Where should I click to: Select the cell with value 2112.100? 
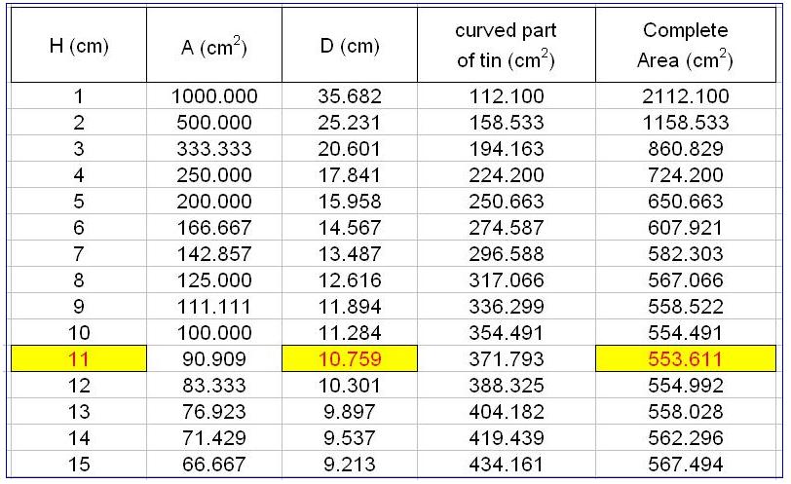click(685, 96)
